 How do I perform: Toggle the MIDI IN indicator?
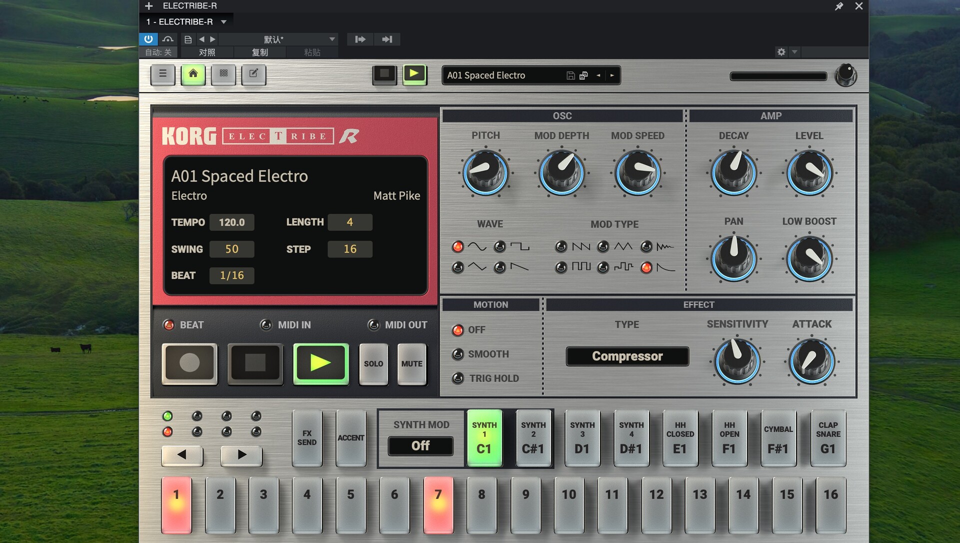click(266, 325)
